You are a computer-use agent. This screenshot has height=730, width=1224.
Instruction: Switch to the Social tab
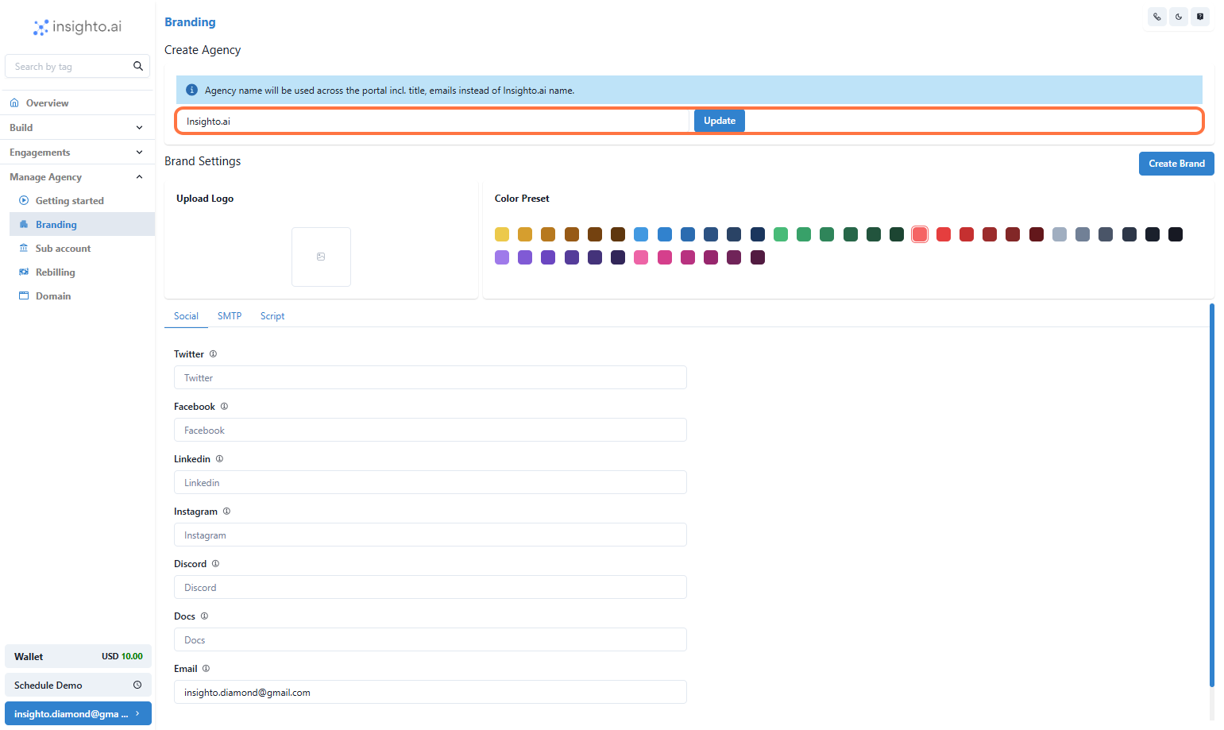click(186, 316)
